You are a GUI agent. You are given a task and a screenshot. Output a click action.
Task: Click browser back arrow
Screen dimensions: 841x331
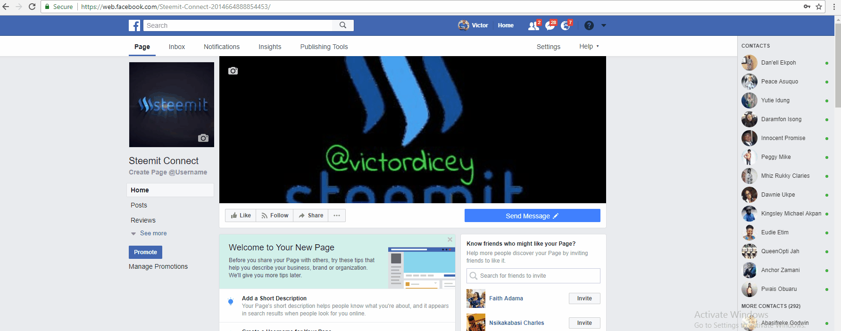coord(6,7)
